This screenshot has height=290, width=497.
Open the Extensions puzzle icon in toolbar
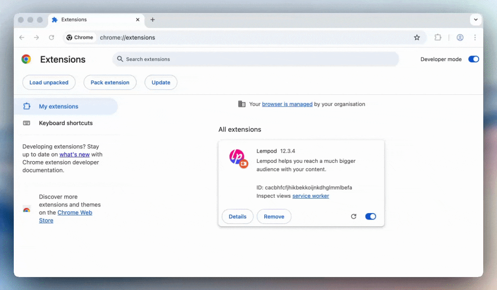438,37
